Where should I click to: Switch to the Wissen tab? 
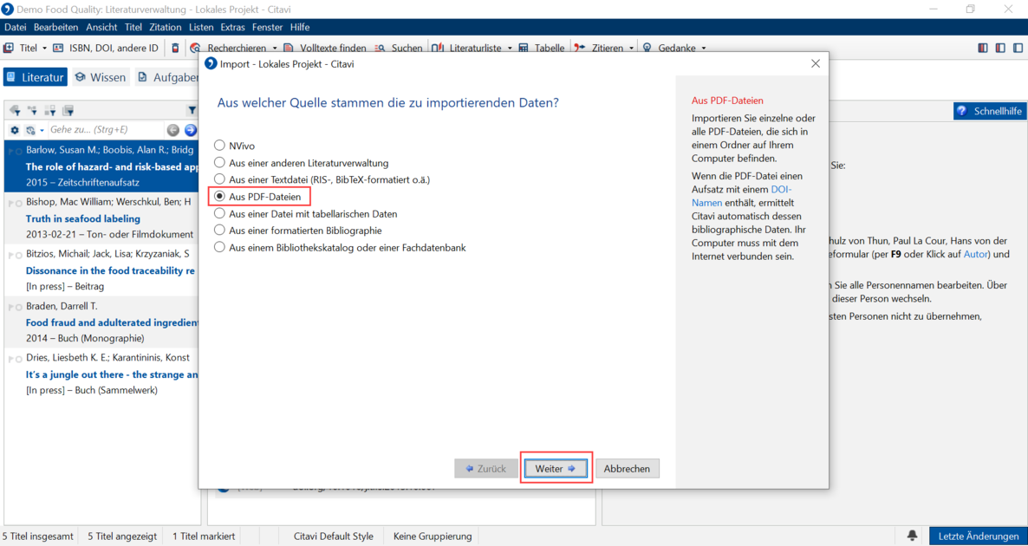[101, 77]
